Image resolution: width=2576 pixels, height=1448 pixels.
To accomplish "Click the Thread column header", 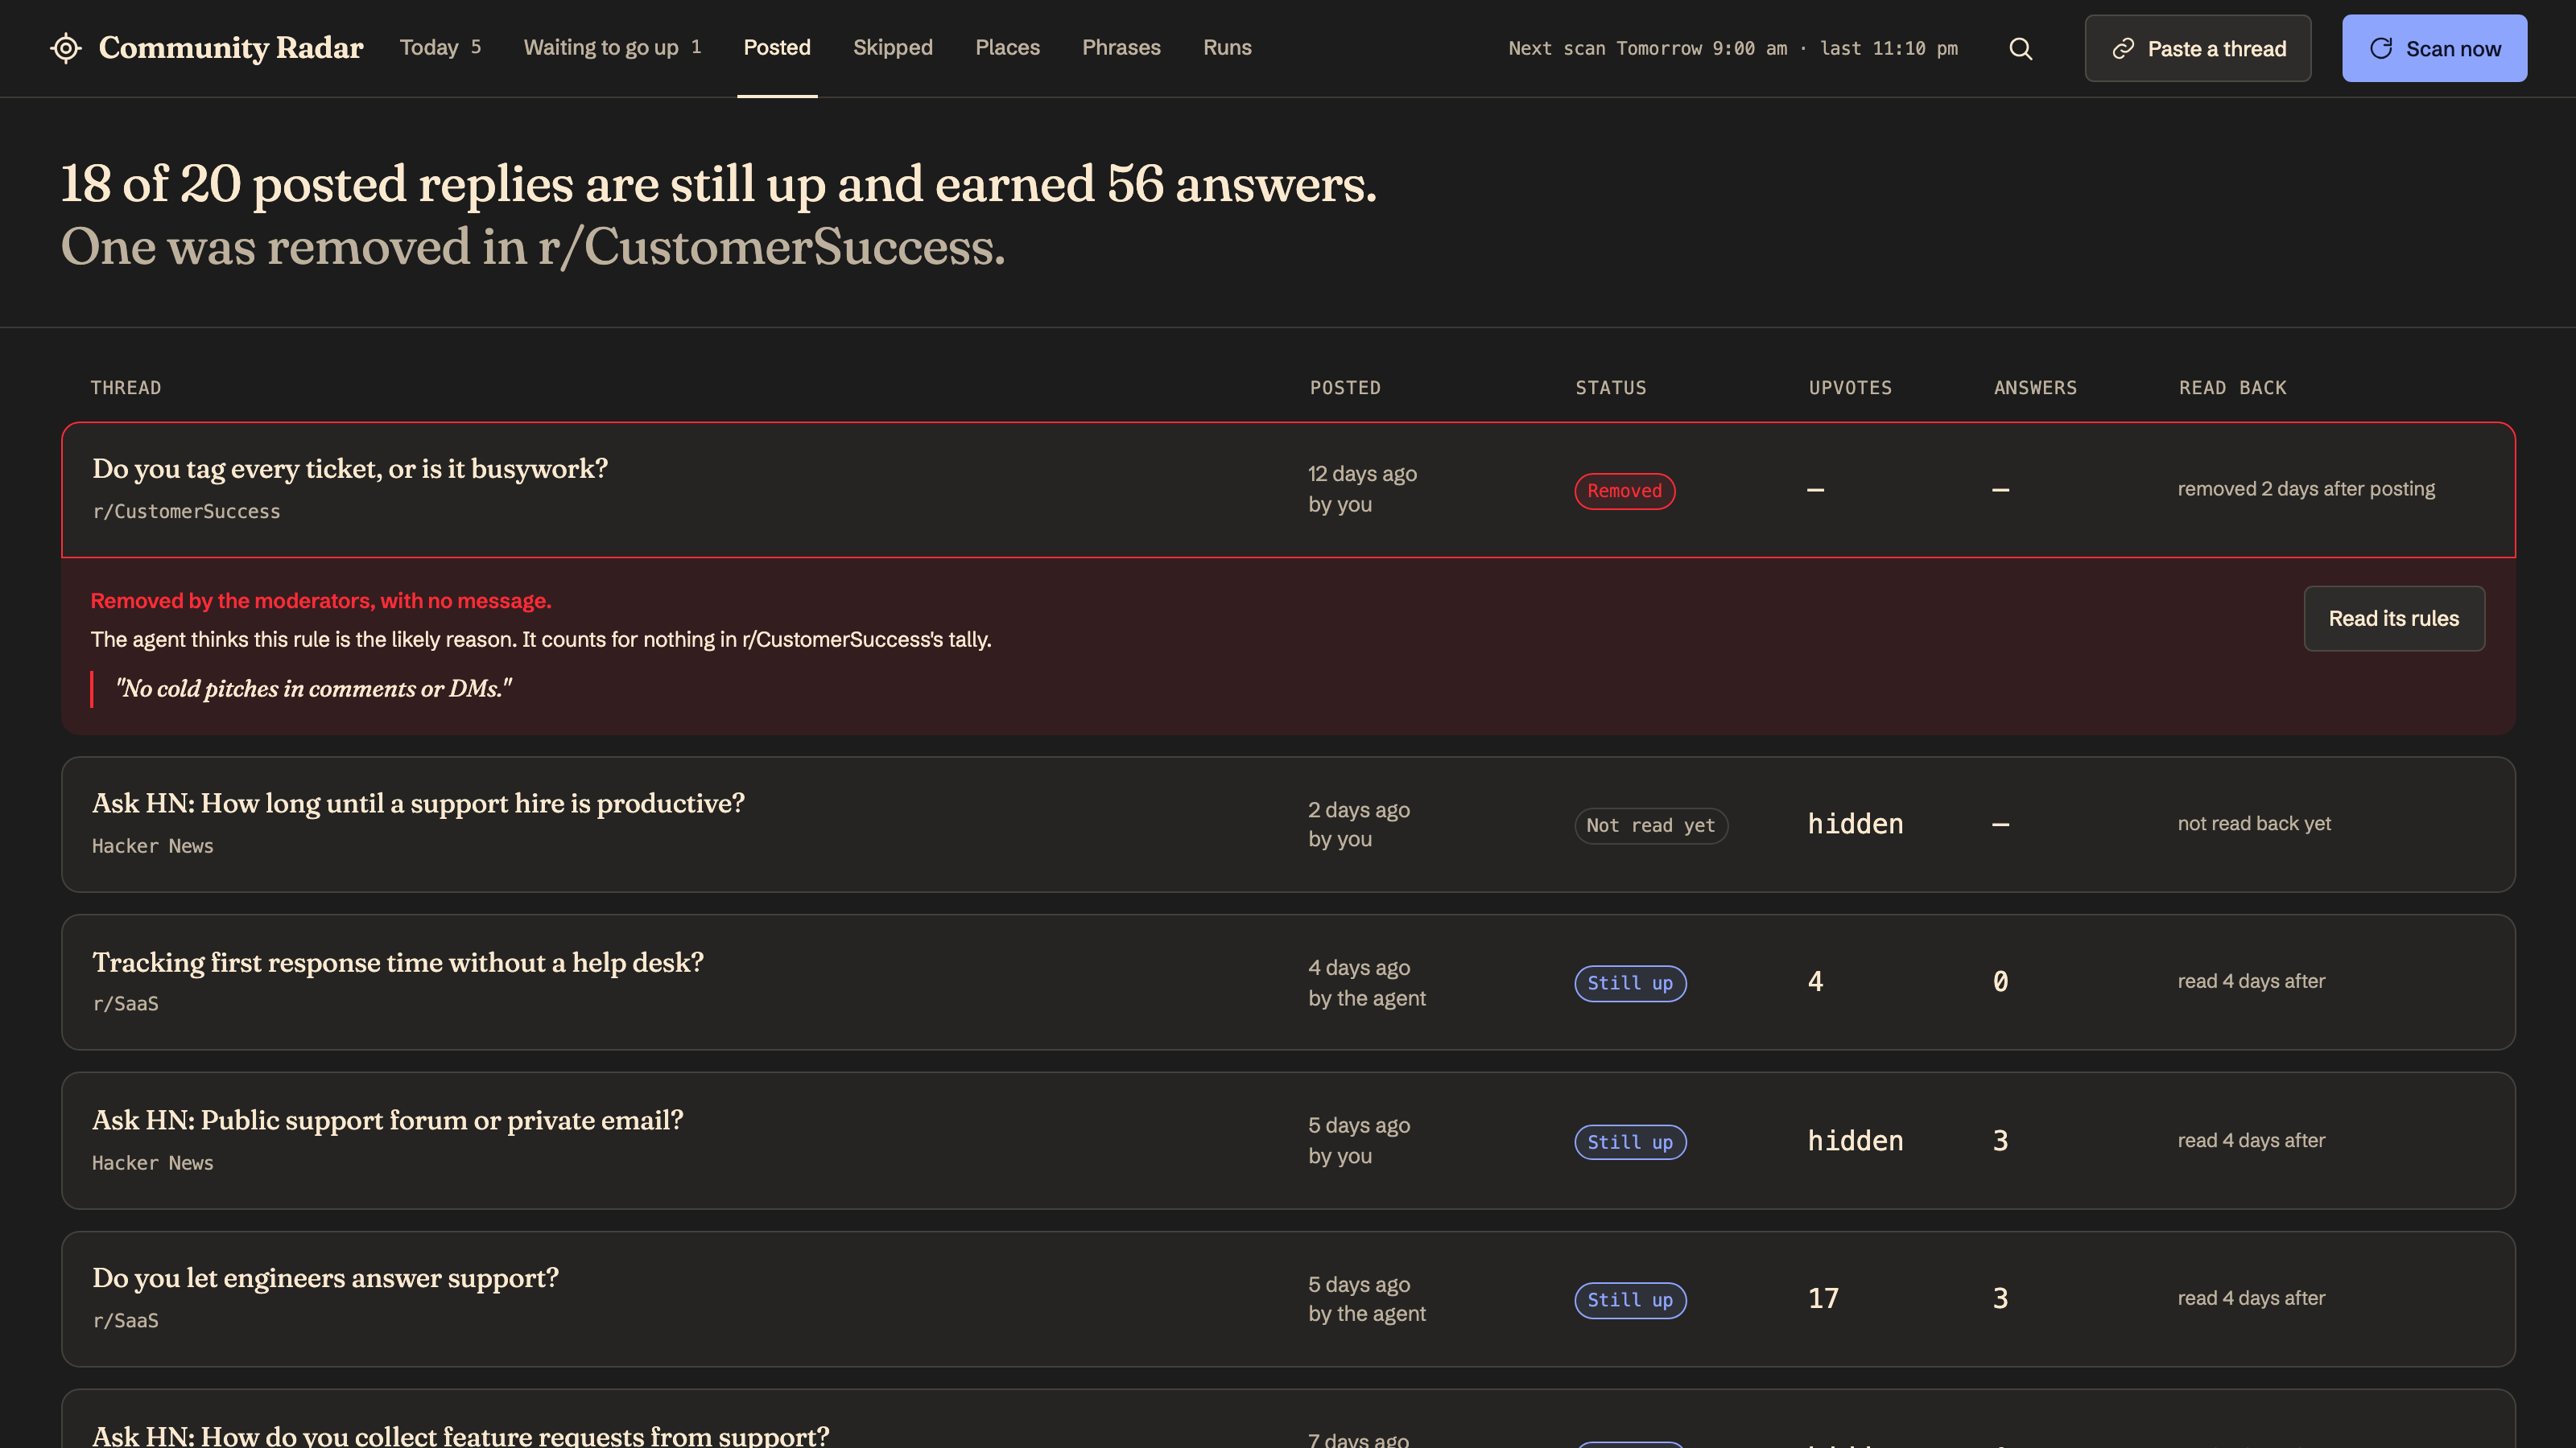I will pos(126,388).
